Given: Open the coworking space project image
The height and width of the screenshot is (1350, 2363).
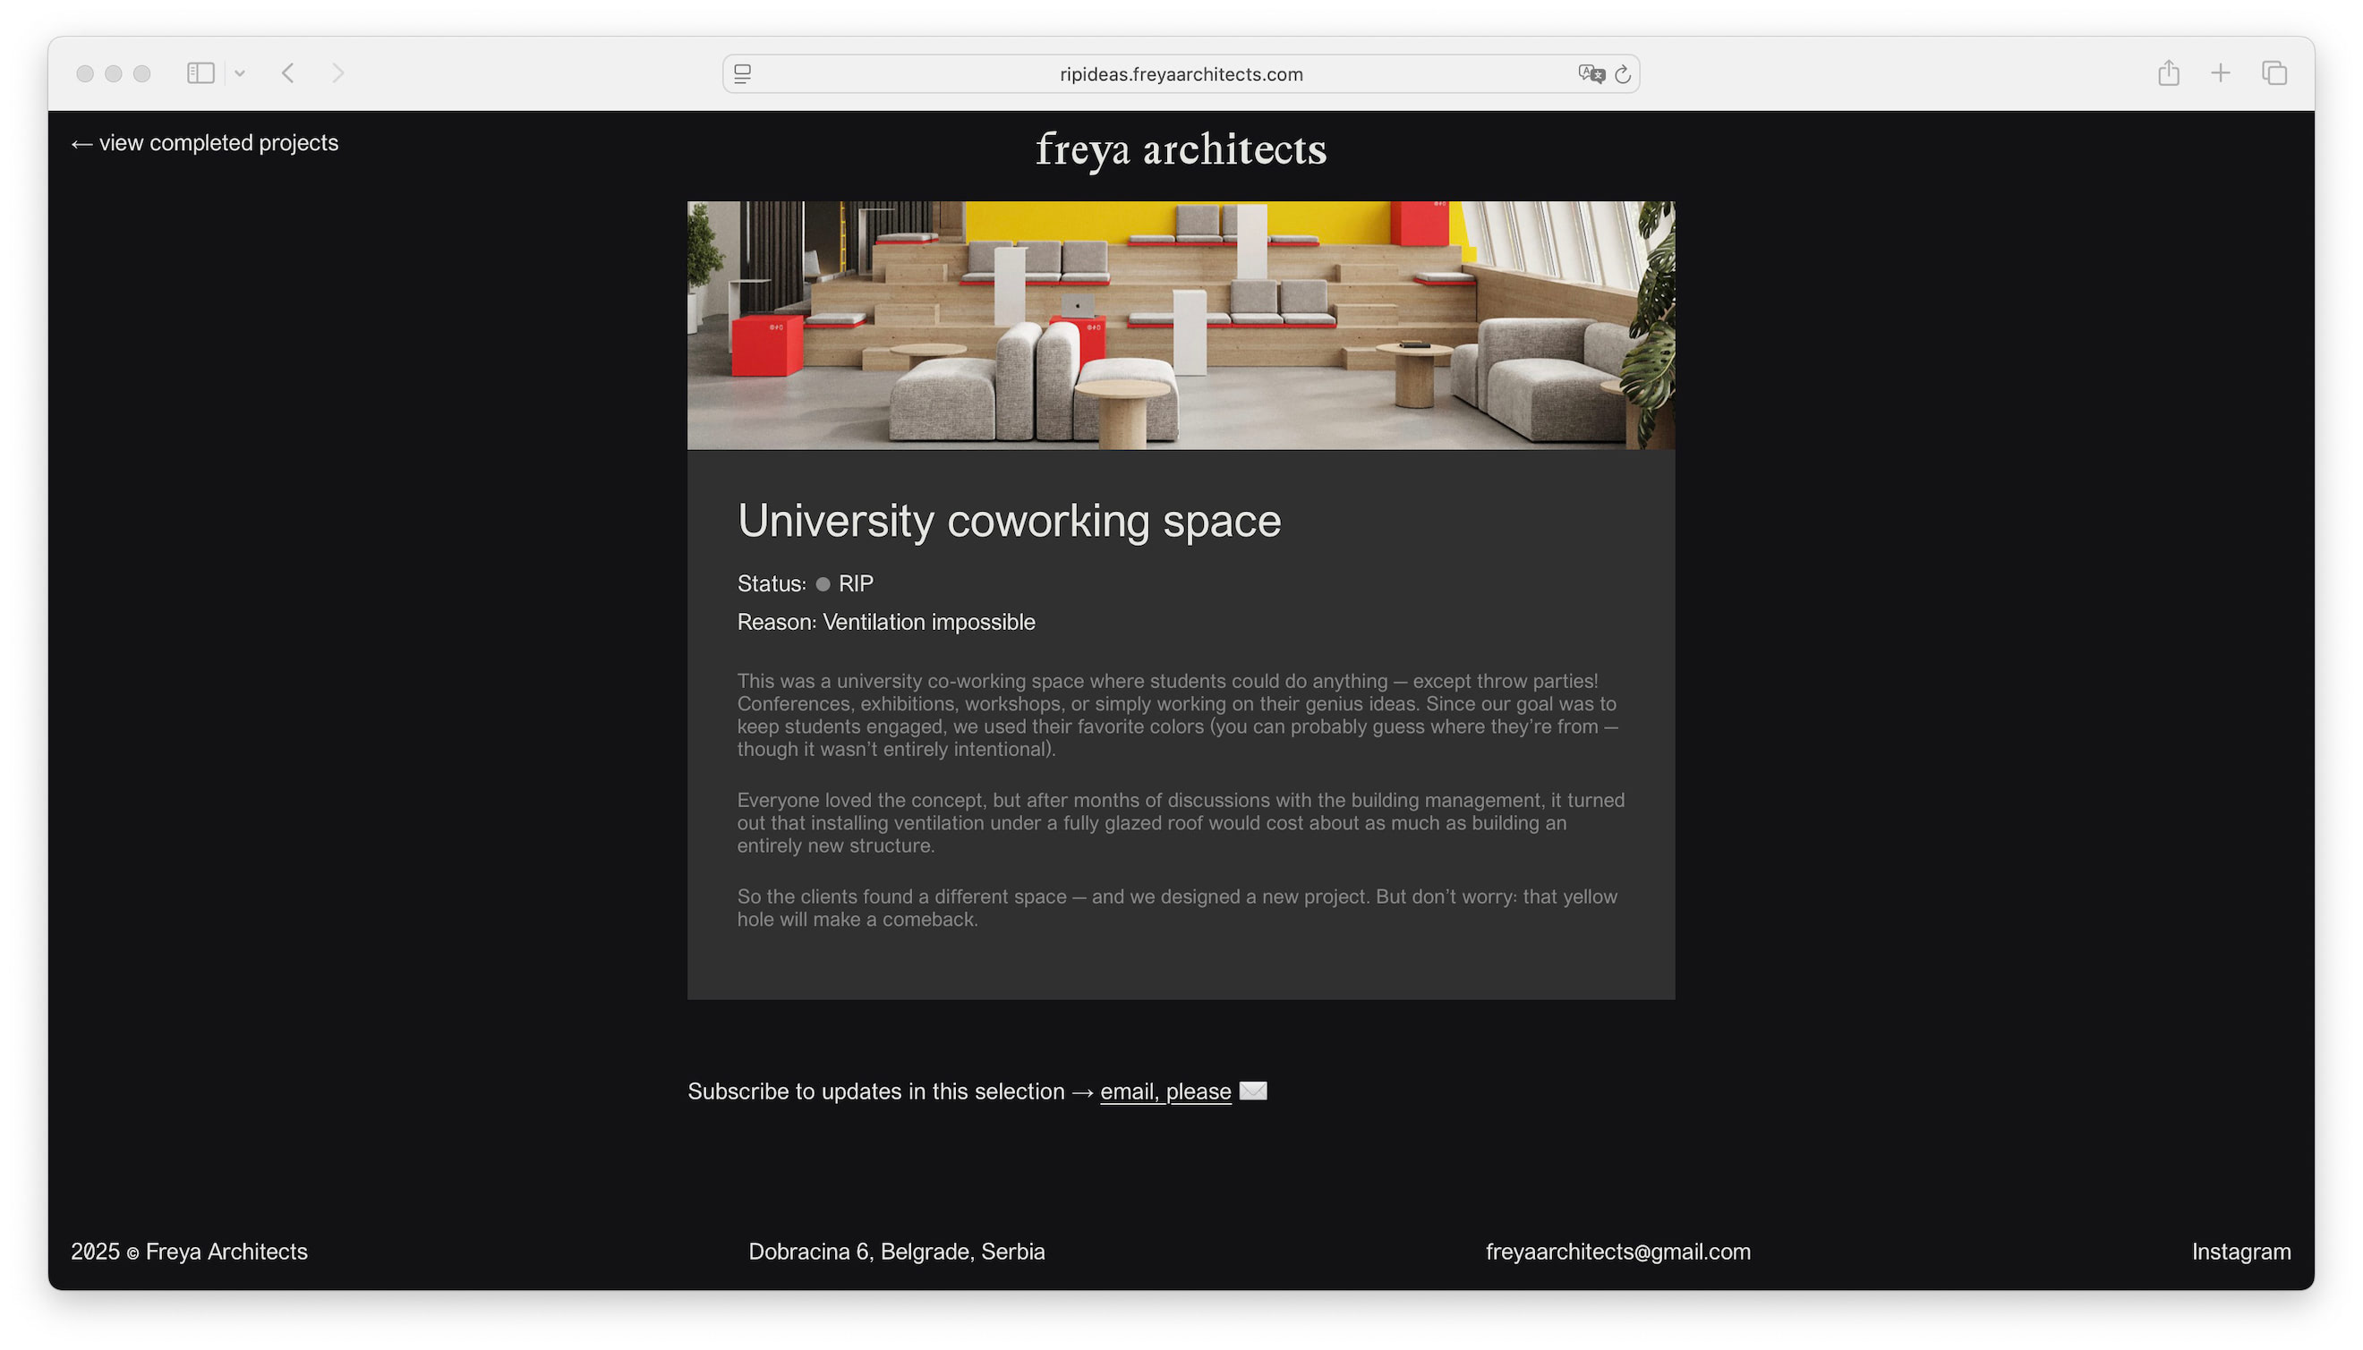Looking at the screenshot, I should point(1181,326).
